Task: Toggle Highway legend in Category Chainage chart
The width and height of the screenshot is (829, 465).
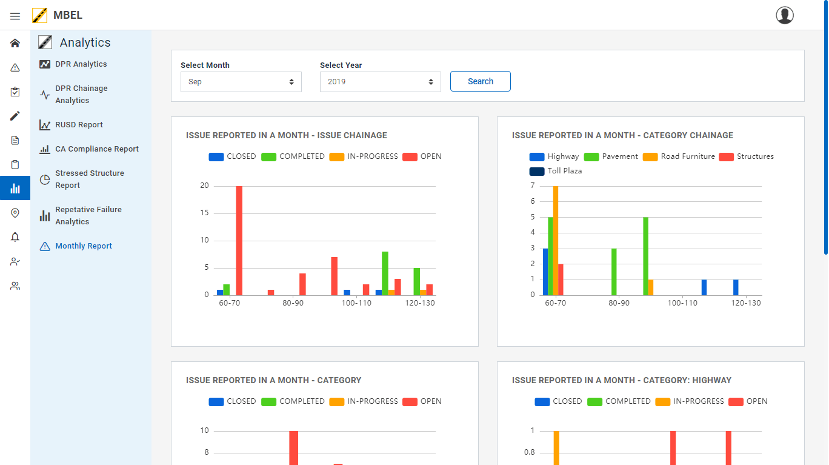Action: point(554,156)
